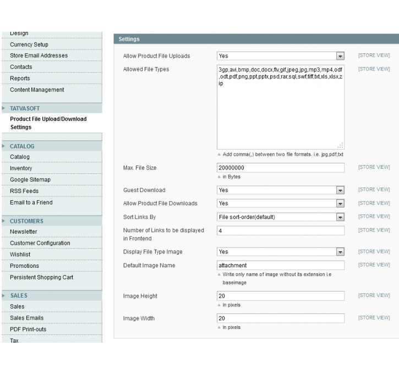Open Newsletter configuration
This screenshot has width=399, height=374.
click(24, 232)
